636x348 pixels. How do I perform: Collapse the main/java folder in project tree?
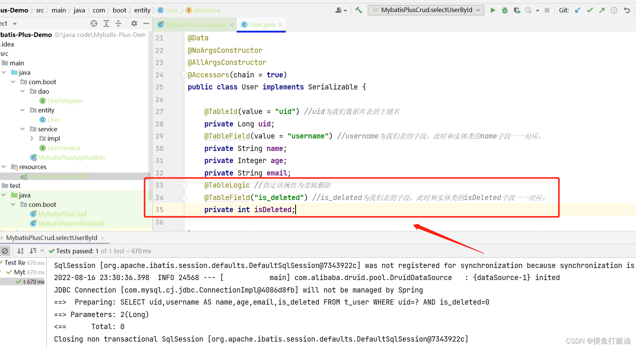coord(4,72)
